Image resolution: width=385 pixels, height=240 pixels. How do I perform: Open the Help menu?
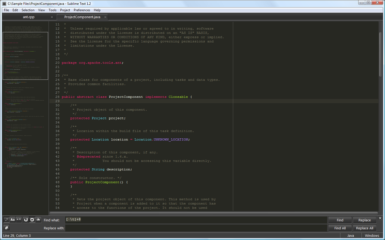(97, 10)
